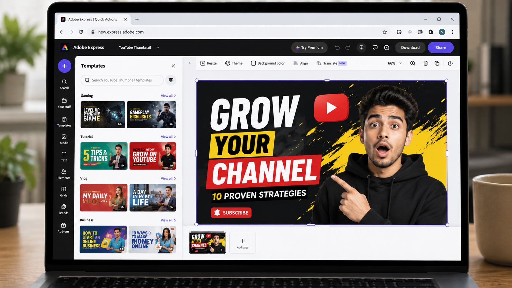
Task: Delete the page with the trash icon
Action: click(x=426, y=63)
